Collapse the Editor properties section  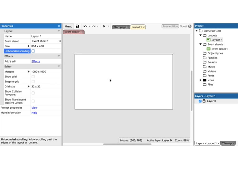click(x=59, y=67)
